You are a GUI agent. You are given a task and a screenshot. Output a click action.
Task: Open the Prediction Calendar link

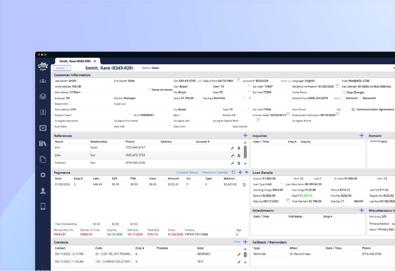point(215,172)
